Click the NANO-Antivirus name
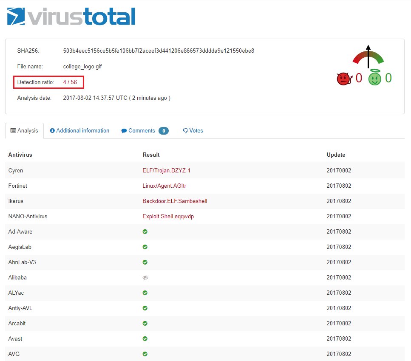 point(28,217)
